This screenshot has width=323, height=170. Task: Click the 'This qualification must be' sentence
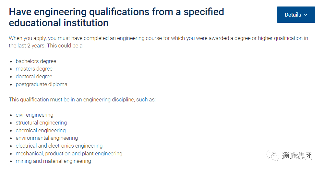pyautogui.click(x=82, y=100)
